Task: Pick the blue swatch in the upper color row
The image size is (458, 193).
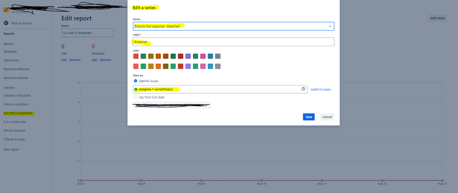Action: coord(210,56)
